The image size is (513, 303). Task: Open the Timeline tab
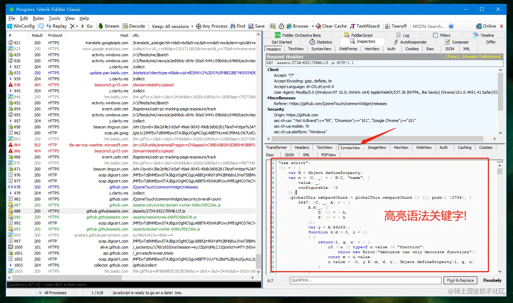pos(484,35)
